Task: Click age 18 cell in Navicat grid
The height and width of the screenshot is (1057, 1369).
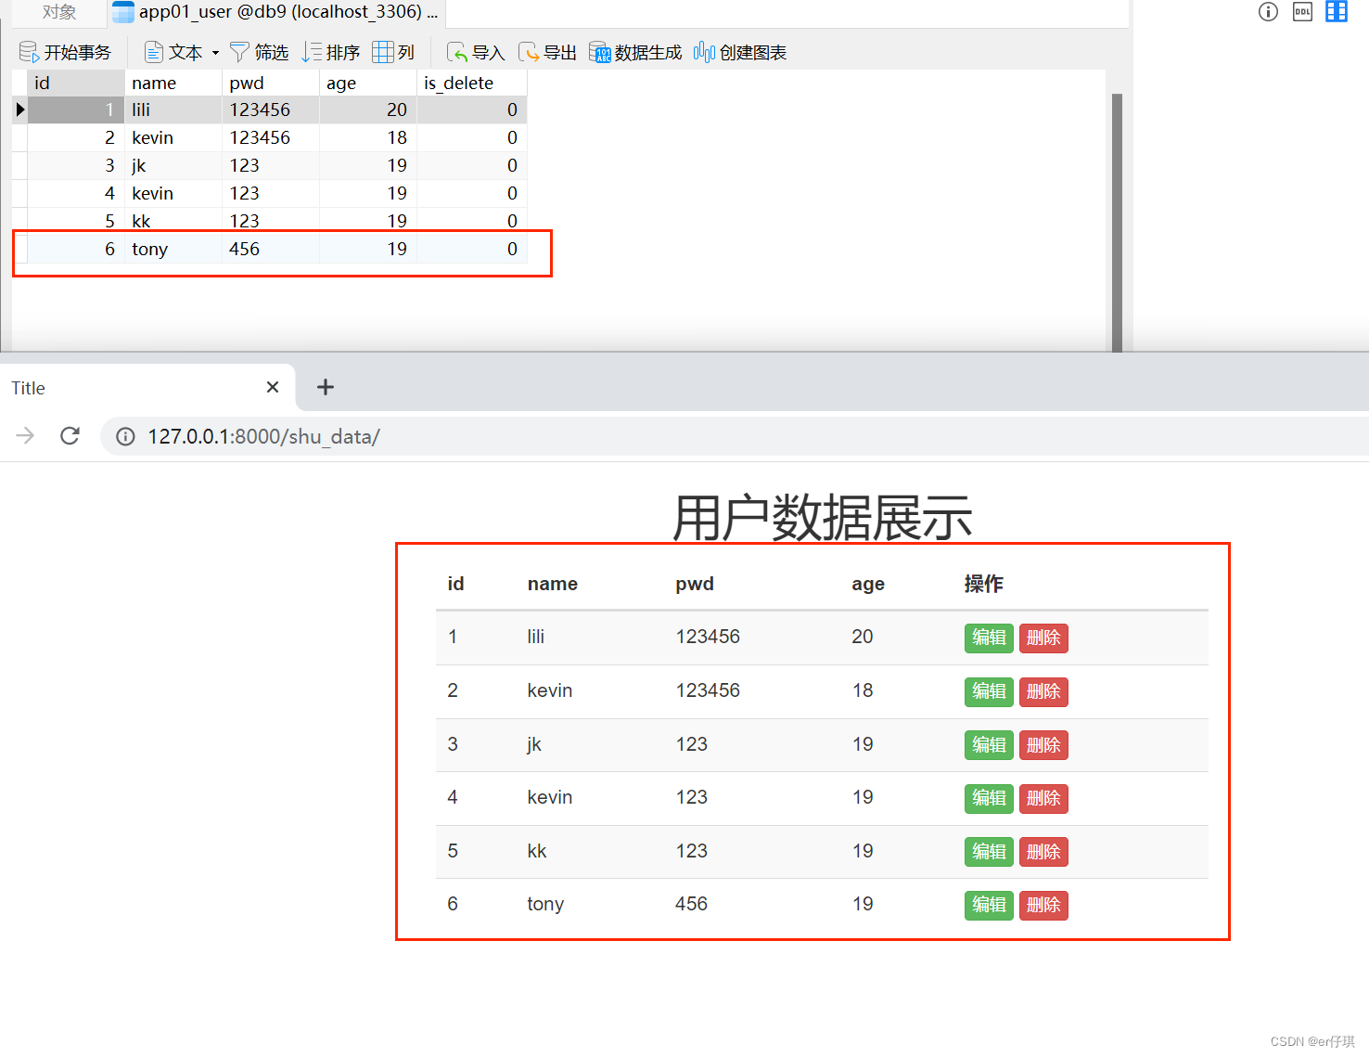Action: pos(368,137)
